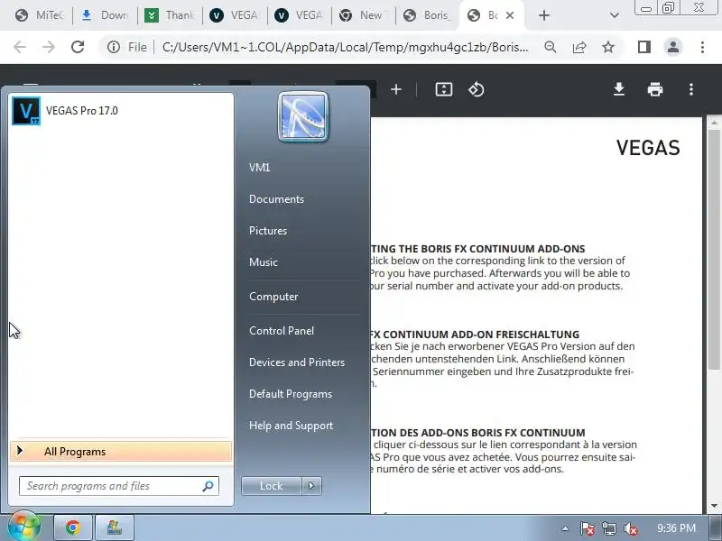This screenshot has height=541, width=722.
Task: Rotate the PDF counterclockwise
Action: 477,89
